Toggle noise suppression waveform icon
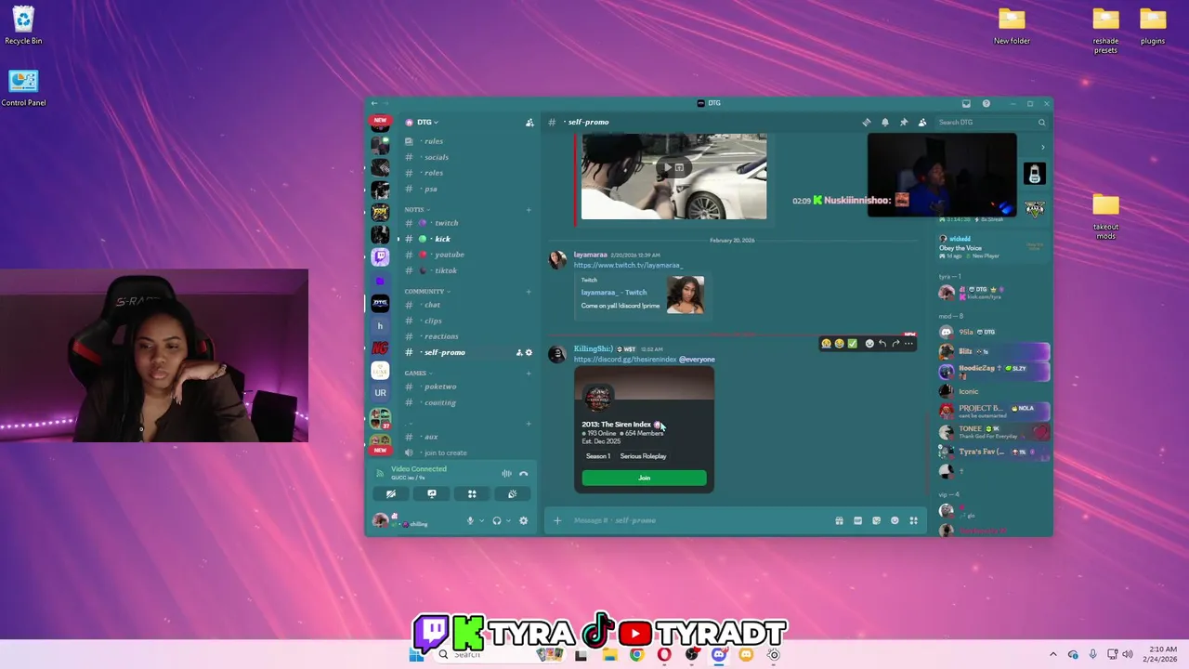 (506, 473)
